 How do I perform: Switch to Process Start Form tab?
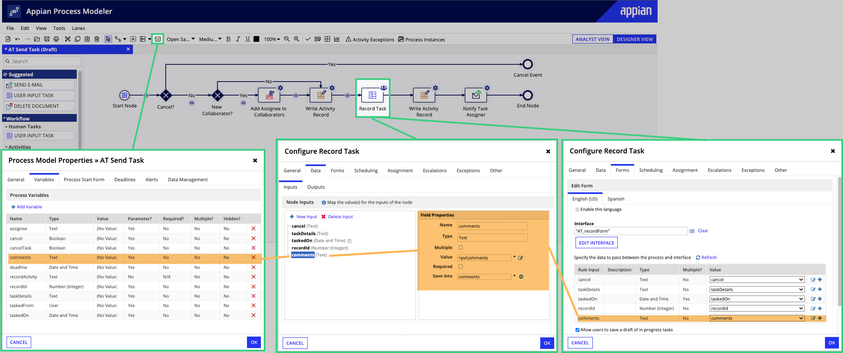84,180
